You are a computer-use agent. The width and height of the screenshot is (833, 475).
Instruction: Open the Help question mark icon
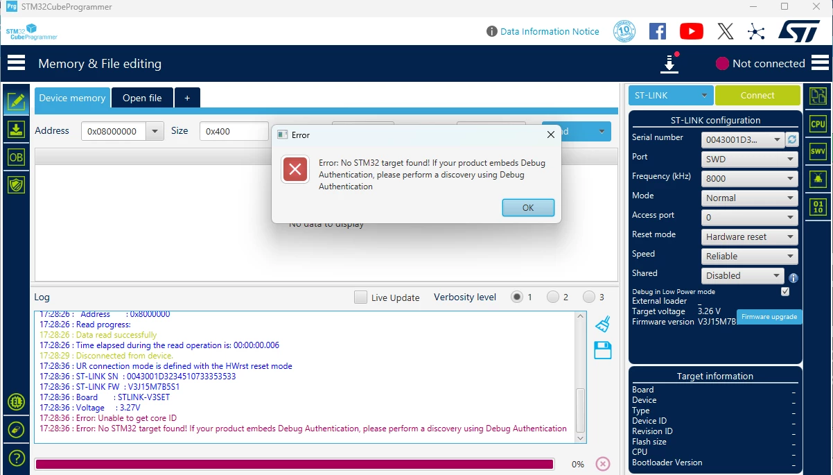pos(16,458)
